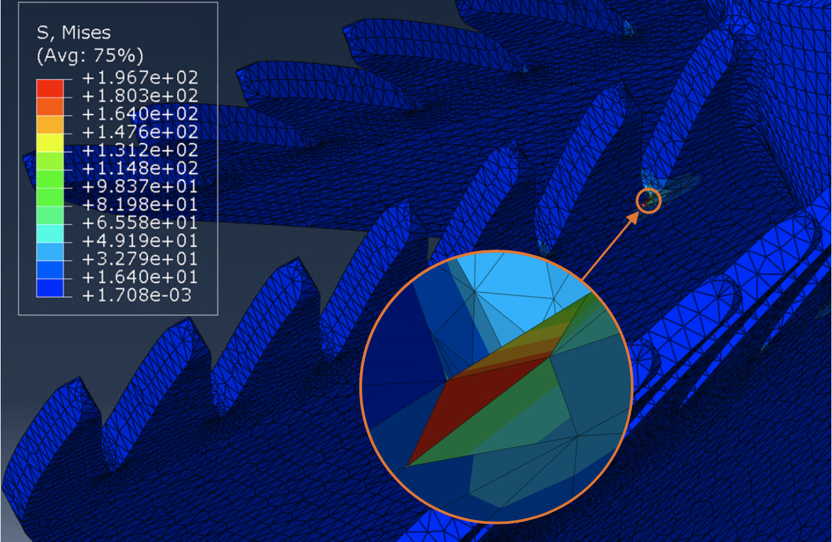Click the +9.837e+01 legend value
The height and width of the screenshot is (542, 832).
pos(141,187)
